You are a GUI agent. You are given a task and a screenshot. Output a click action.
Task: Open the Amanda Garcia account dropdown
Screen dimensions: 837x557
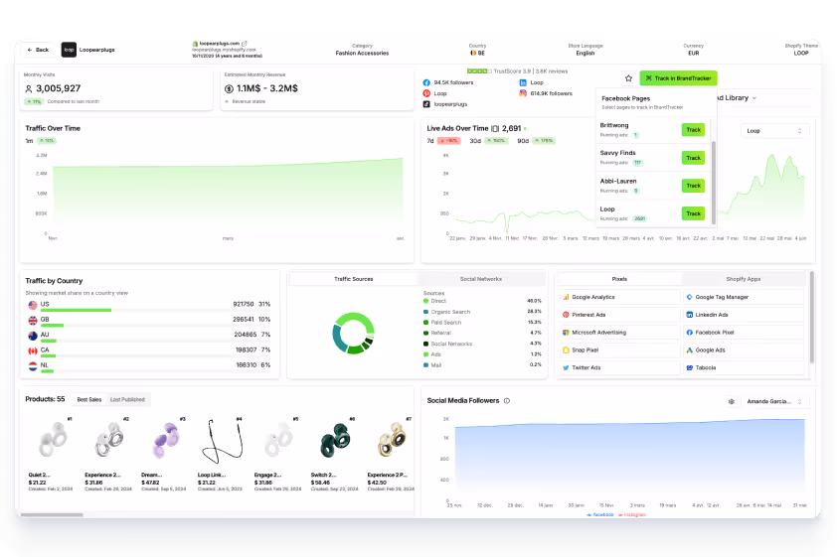[x=775, y=401]
